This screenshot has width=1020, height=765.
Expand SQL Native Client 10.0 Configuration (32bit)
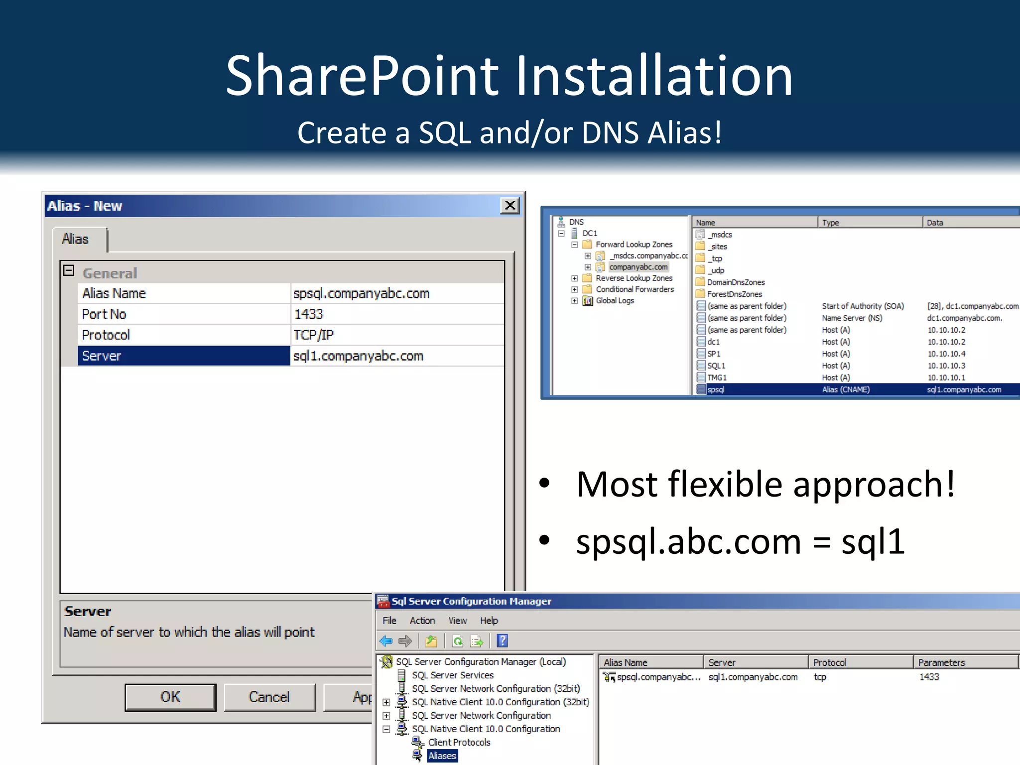pos(386,702)
